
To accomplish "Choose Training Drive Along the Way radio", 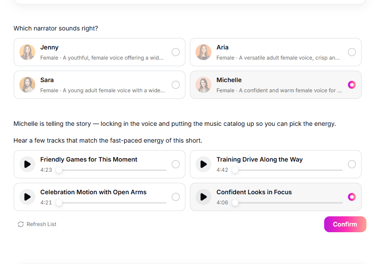I will pyautogui.click(x=352, y=164).
